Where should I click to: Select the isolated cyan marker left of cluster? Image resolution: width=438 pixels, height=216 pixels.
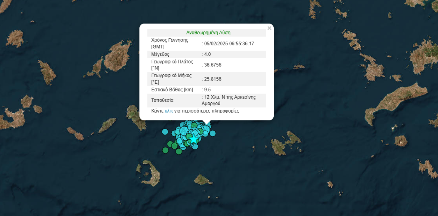[165, 131]
